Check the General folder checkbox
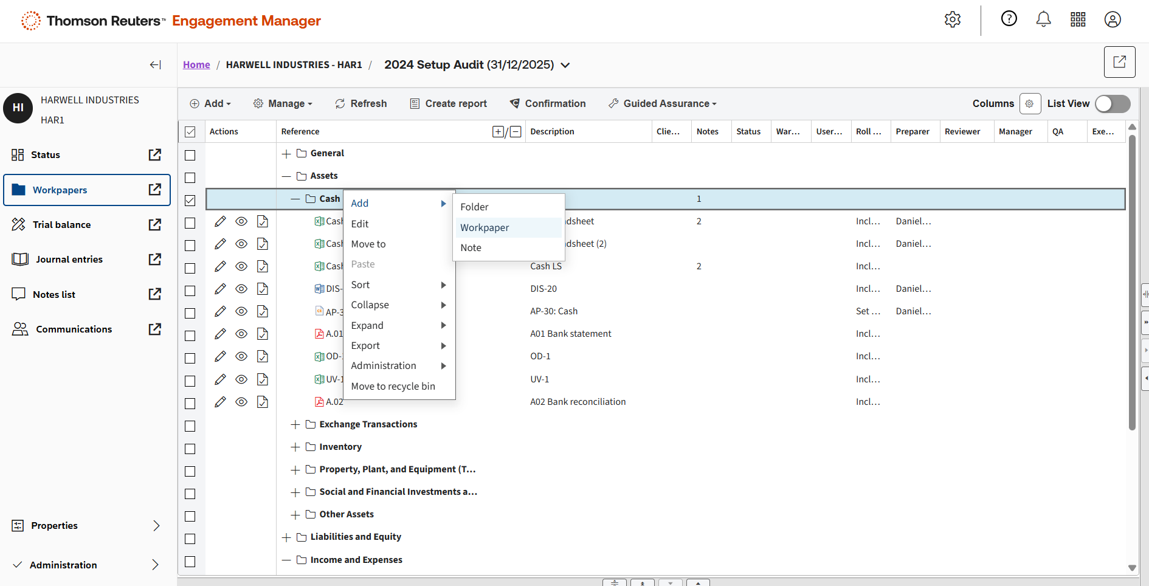 [190, 155]
